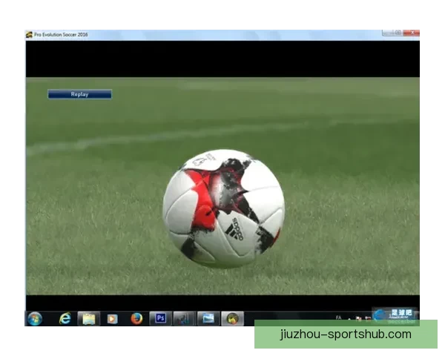Select the active PES 2016 taskbar icon
The image size is (445, 356).
pyautogui.click(x=232, y=318)
